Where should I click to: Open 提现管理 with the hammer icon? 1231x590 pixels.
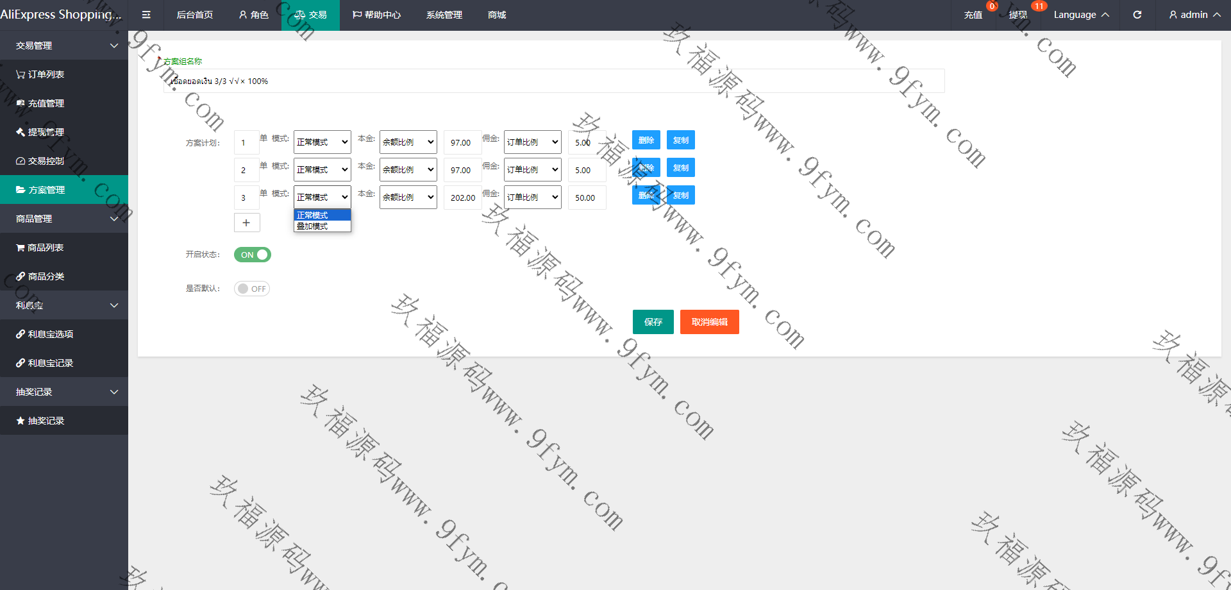point(40,132)
